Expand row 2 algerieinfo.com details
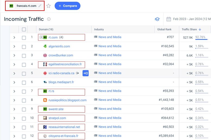211x140 pixels. pyautogui.click(x=14, y=47)
